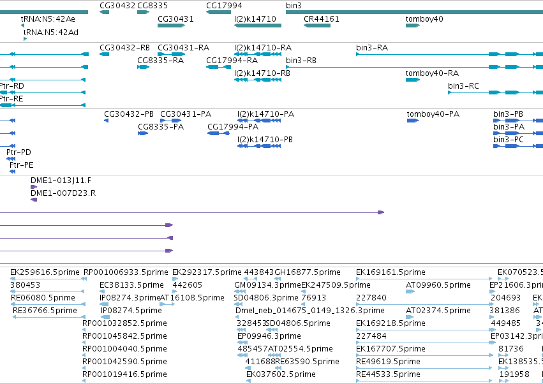Open the l(2)k14710 gene label
The image size is (543, 384).
255,19
